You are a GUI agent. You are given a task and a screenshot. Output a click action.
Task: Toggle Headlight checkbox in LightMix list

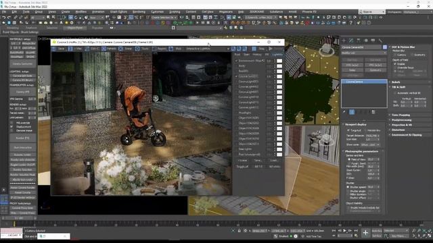[x=236, y=113]
